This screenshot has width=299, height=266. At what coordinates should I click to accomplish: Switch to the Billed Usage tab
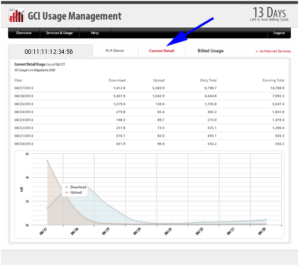pyautogui.click(x=210, y=51)
